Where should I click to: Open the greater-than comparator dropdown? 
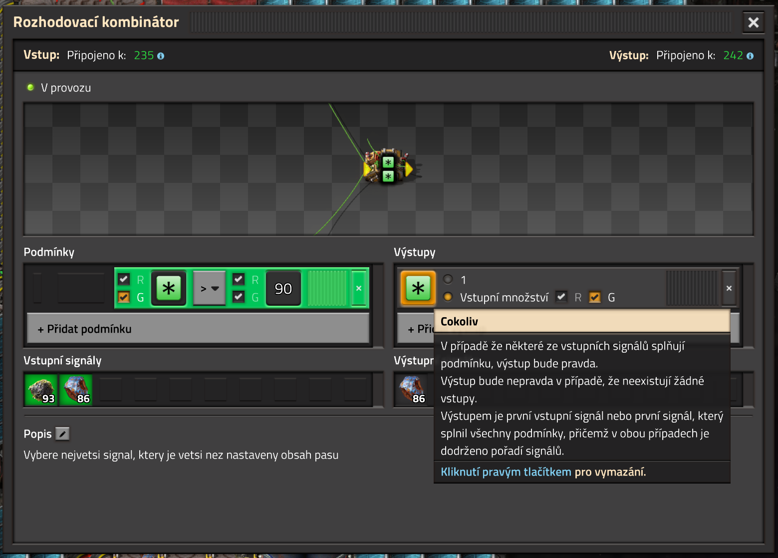[210, 288]
